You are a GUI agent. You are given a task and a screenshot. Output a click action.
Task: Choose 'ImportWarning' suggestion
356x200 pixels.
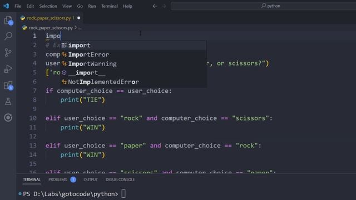[133, 64]
